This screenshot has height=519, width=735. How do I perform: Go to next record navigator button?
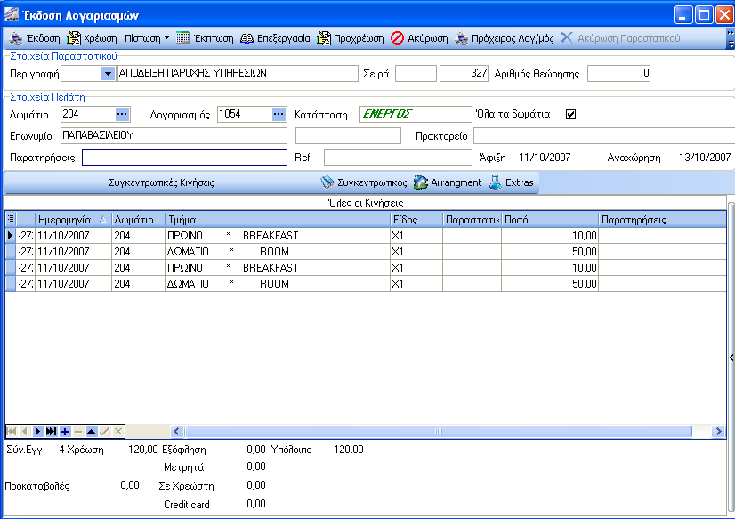pyautogui.click(x=38, y=432)
